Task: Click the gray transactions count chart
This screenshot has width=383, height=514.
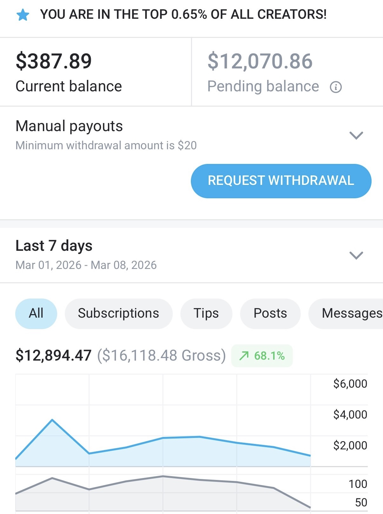Action: (163, 494)
